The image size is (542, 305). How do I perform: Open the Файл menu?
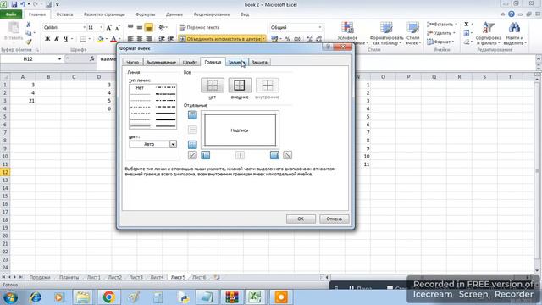(x=11, y=14)
